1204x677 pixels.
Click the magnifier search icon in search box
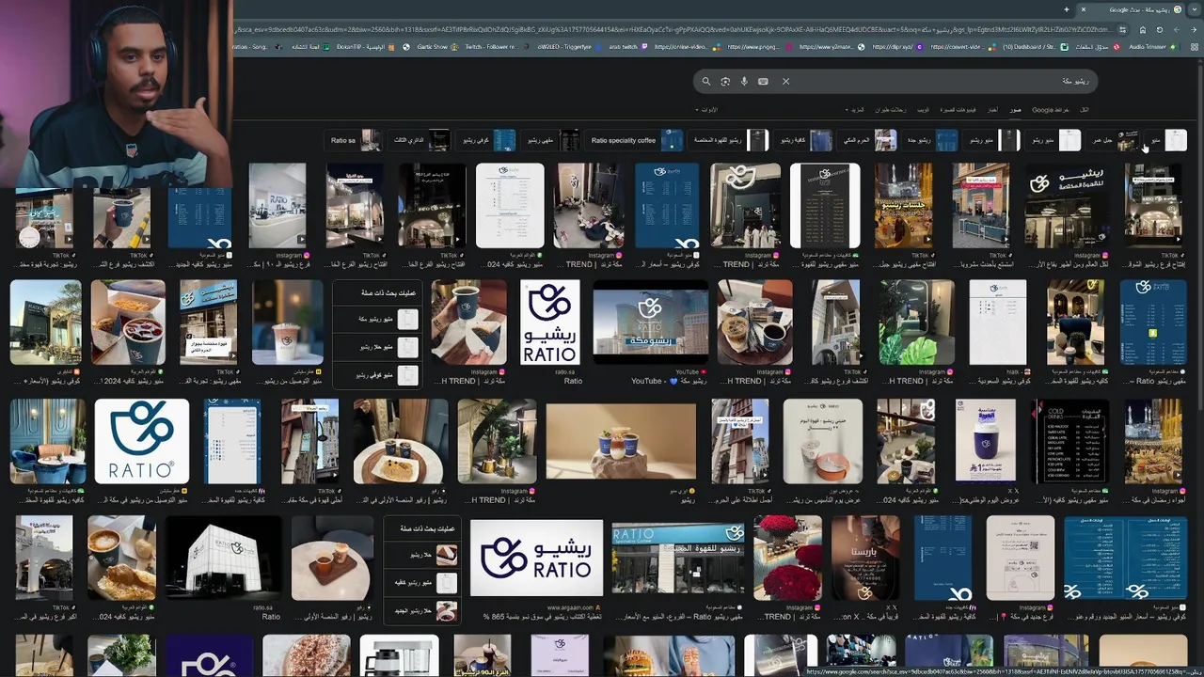[x=706, y=82]
